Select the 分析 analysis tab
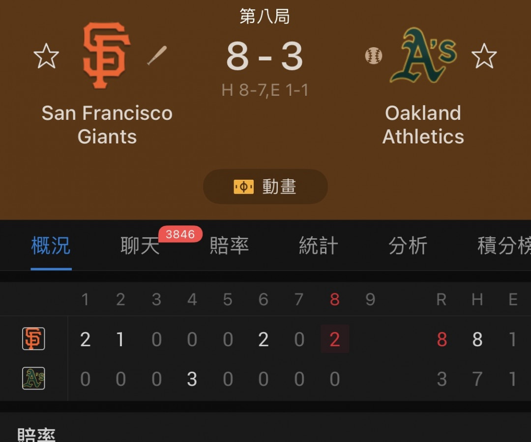The image size is (531, 442). click(408, 246)
